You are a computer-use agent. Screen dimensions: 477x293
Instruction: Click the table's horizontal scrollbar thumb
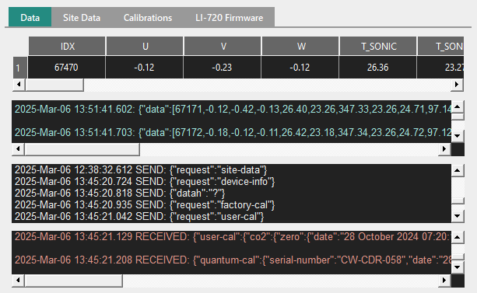[54, 85]
